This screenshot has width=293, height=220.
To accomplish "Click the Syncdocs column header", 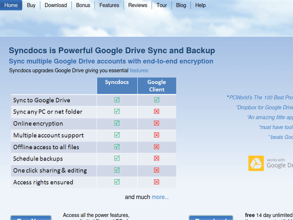I will tap(117, 86).
